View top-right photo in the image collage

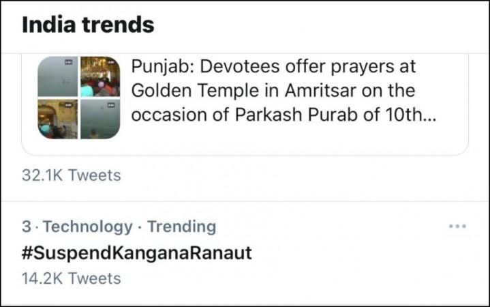point(100,76)
